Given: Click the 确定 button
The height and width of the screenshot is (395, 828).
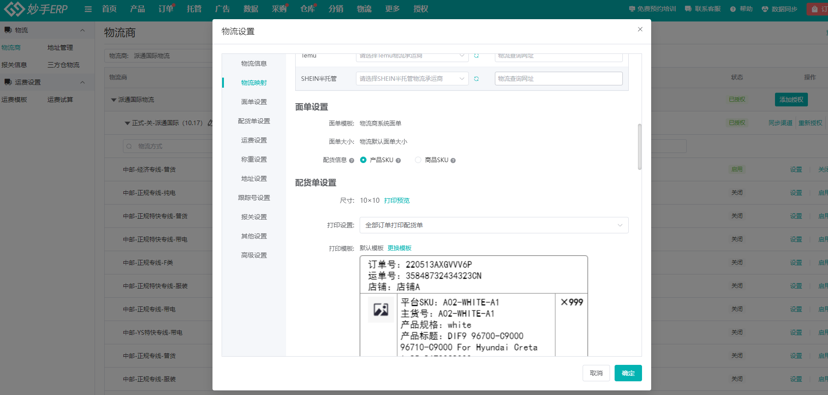Looking at the screenshot, I should (x=628, y=373).
